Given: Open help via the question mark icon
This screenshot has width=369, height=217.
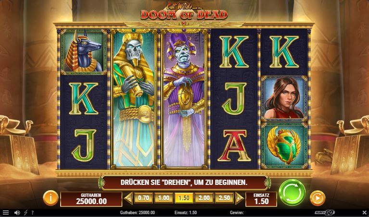Looking at the screenshot, I should coord(33,213).
